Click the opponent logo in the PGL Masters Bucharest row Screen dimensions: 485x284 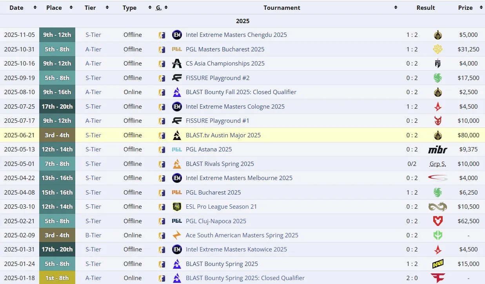[x=438, y=49]
